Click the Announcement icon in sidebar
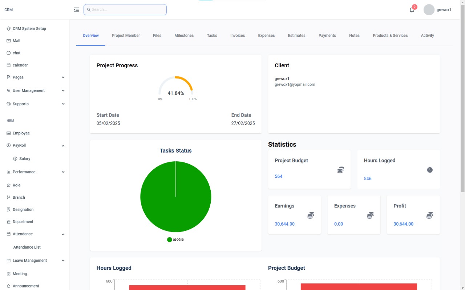Image resolution: width=465 pixels, height=290 pixels. coord(9,286)
